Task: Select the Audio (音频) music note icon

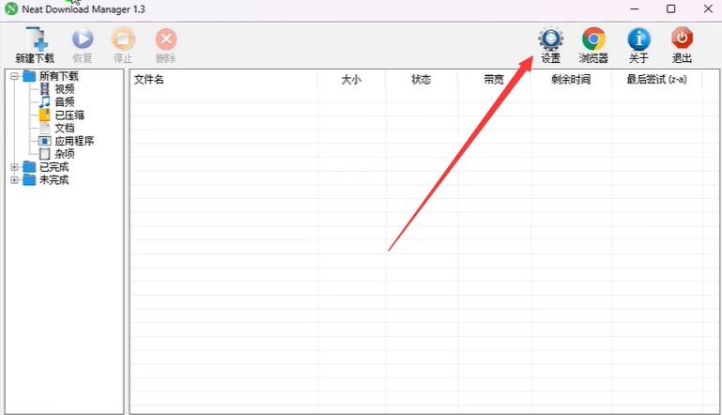Action: [44, 101]
